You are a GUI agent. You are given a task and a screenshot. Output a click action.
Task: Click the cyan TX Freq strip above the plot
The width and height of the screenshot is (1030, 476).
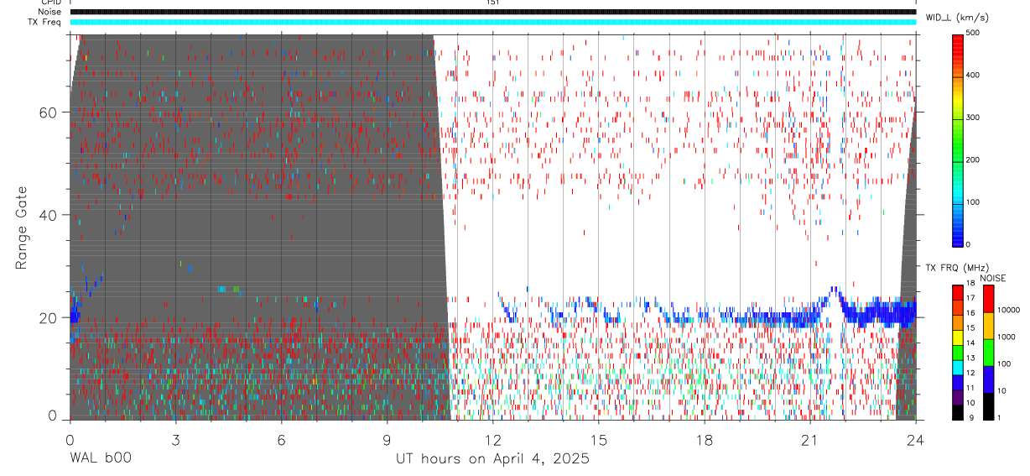[493, 22]
